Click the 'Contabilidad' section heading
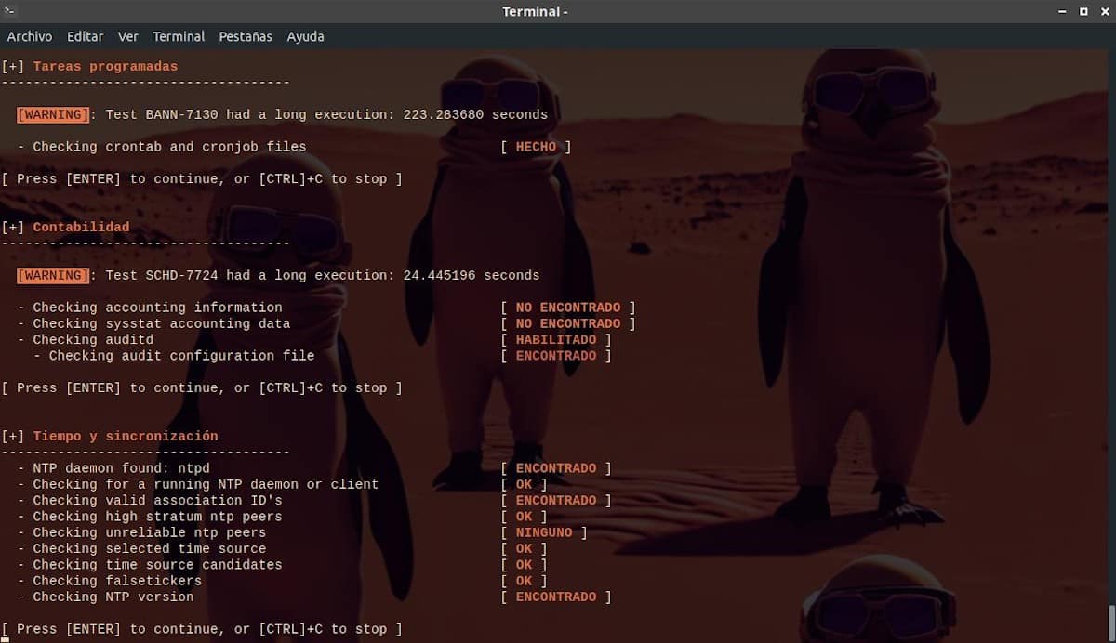Screen dimensions: 1116x643 pos(81,227)
